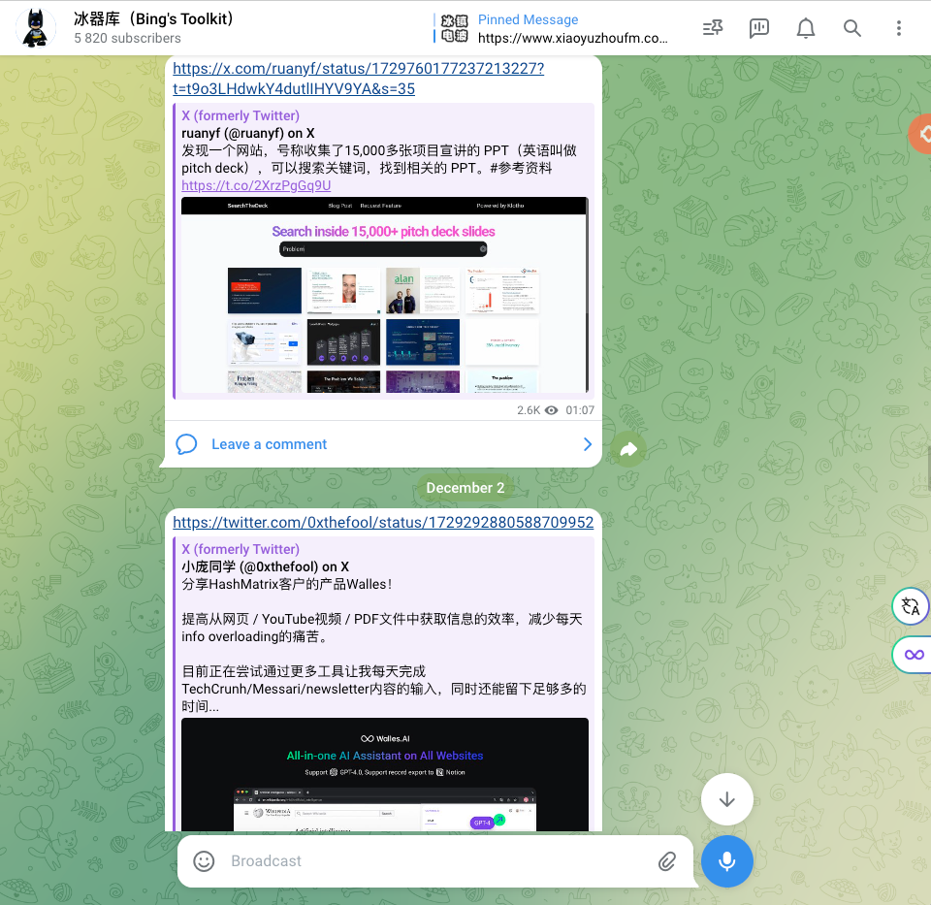Jump to latest messages with down arrow
This screenshot has height=905, width=931.
[726, 798]
